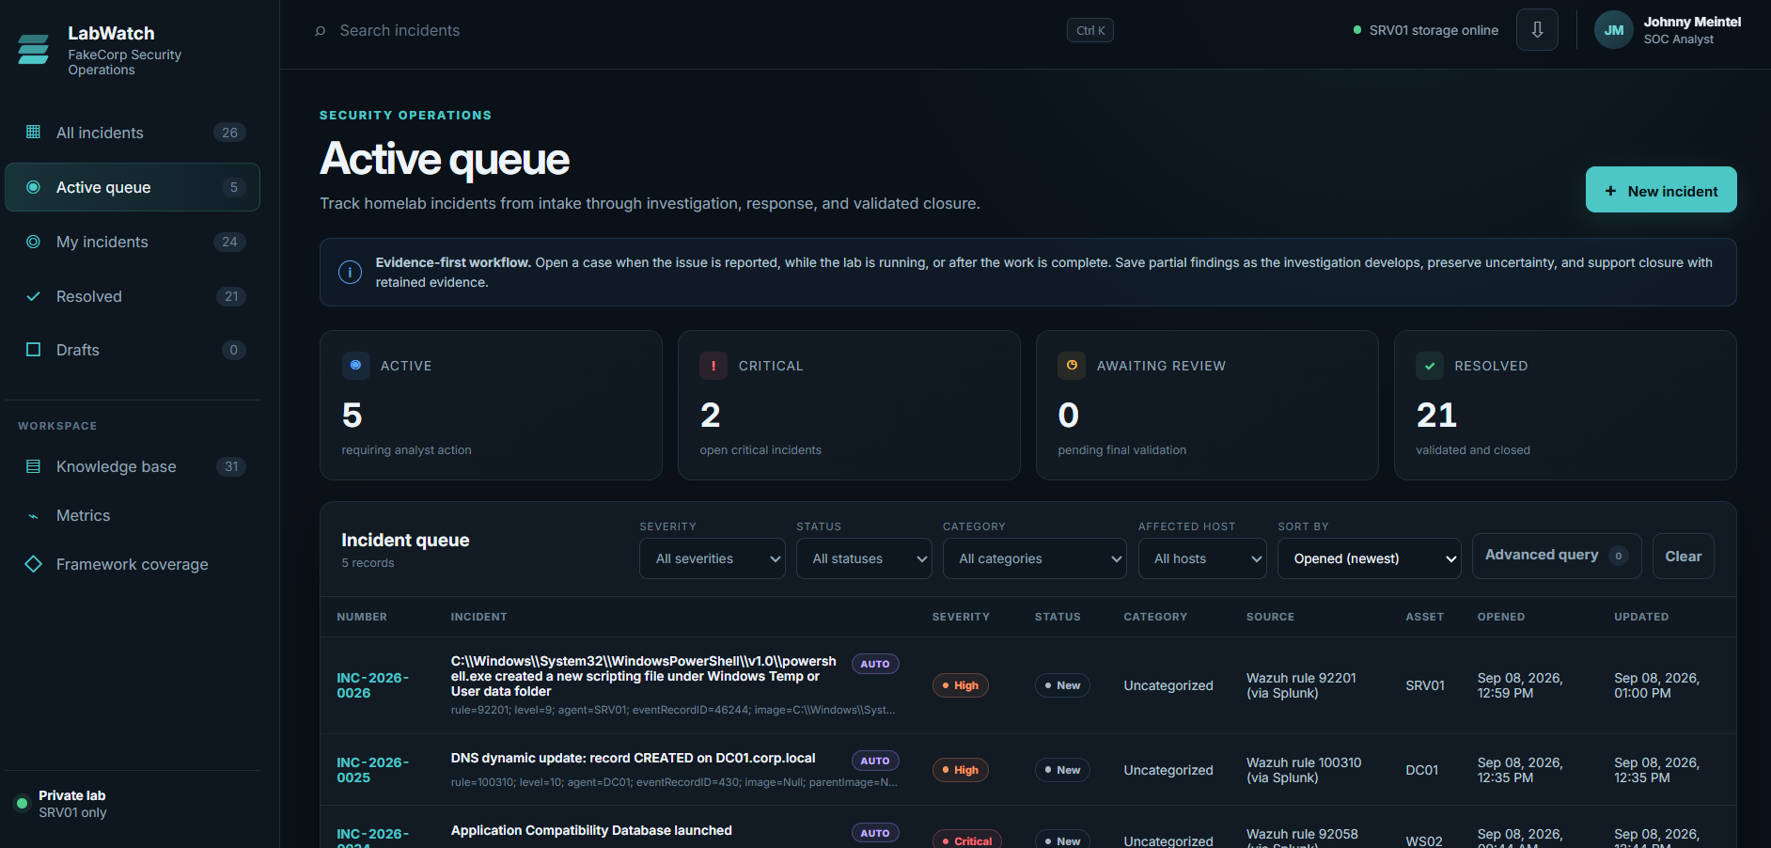Open the Advanced query builder

click(1557, 556)
